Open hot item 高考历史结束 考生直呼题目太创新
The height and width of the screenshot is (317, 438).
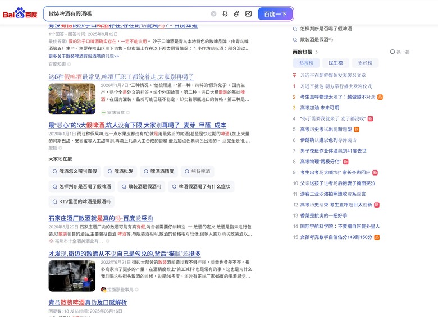click(x=336, y=205)
